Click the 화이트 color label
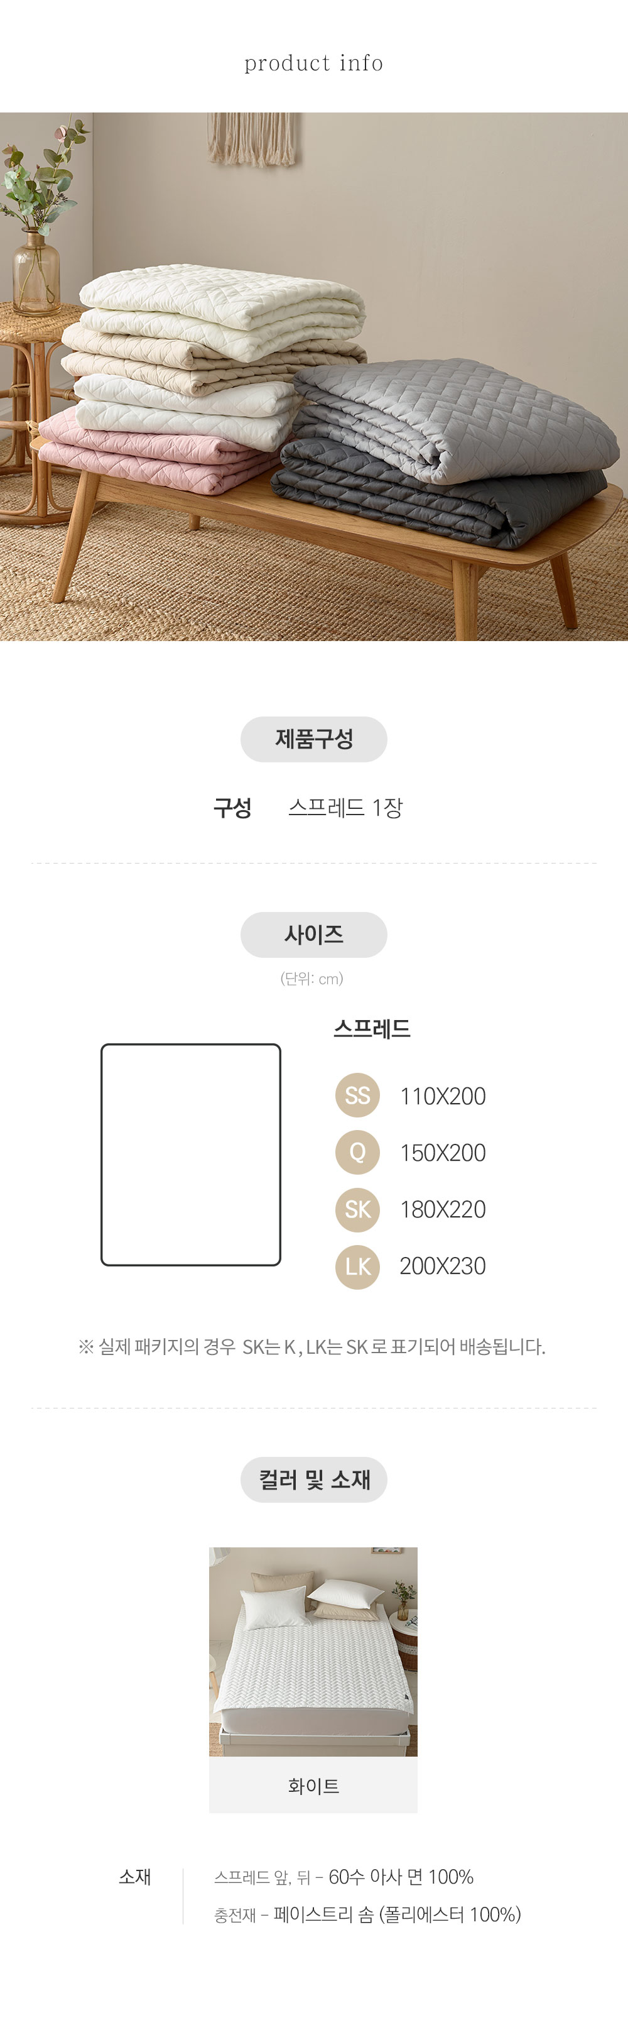Viewport: 628px width, 2042px height. pos(313,1785)
